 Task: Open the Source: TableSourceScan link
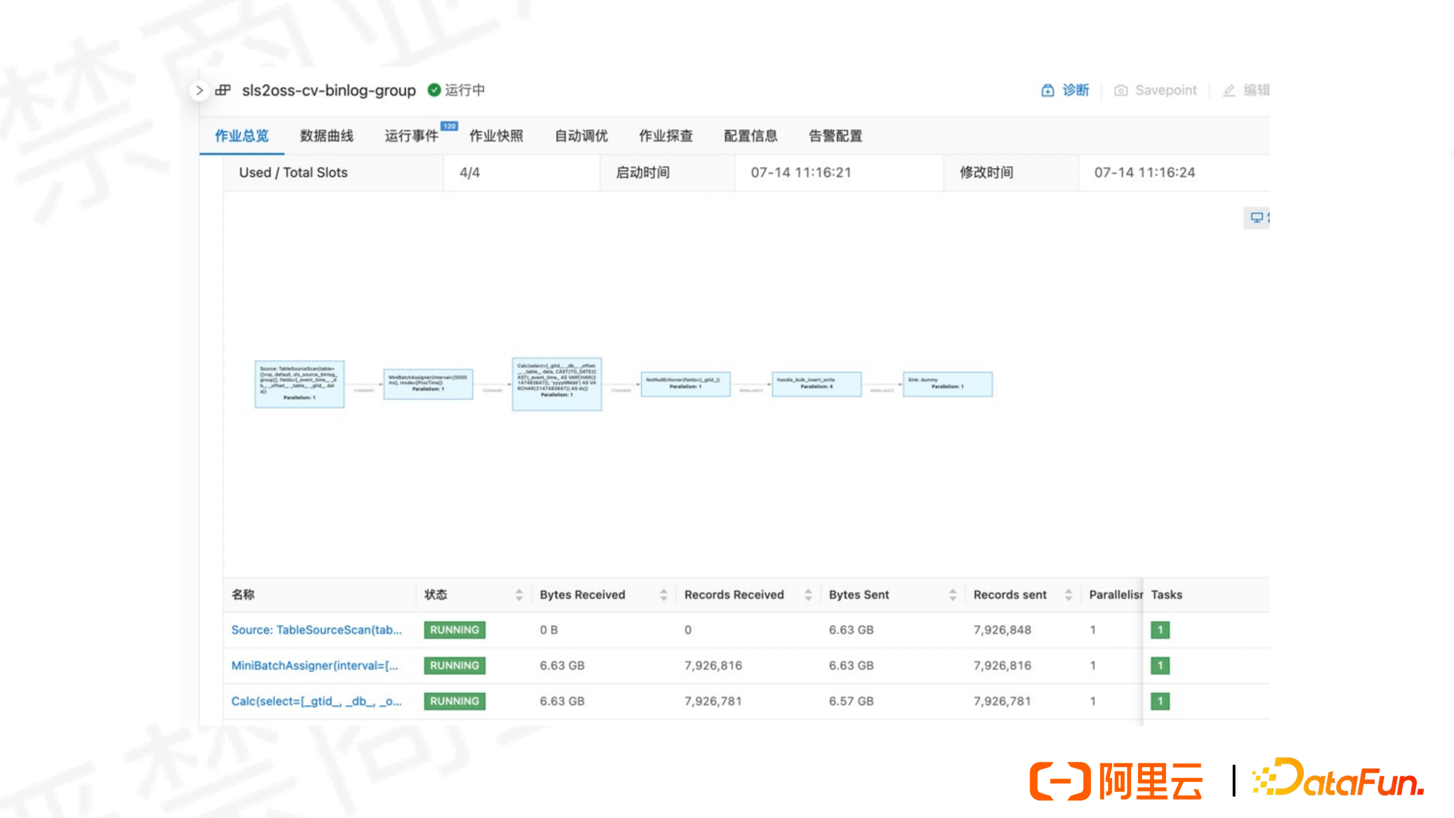316,630
